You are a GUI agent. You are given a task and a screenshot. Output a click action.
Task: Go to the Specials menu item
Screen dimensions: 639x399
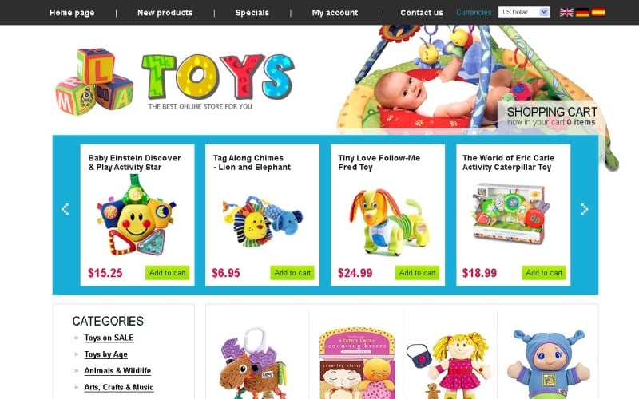[252, 13]
